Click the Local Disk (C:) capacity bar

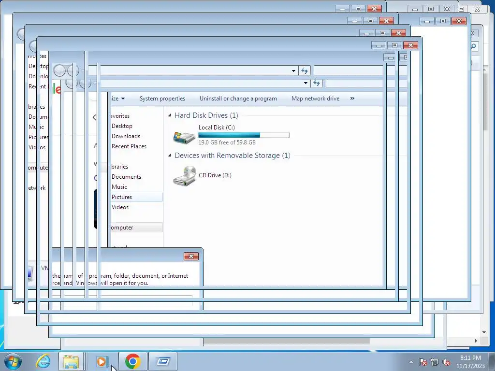[x=244, y=135]
